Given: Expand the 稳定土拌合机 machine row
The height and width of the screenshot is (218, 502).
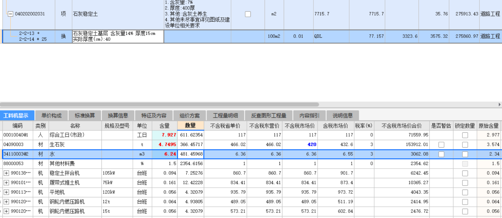Looking at the screenshot, I should click(6, 173).
